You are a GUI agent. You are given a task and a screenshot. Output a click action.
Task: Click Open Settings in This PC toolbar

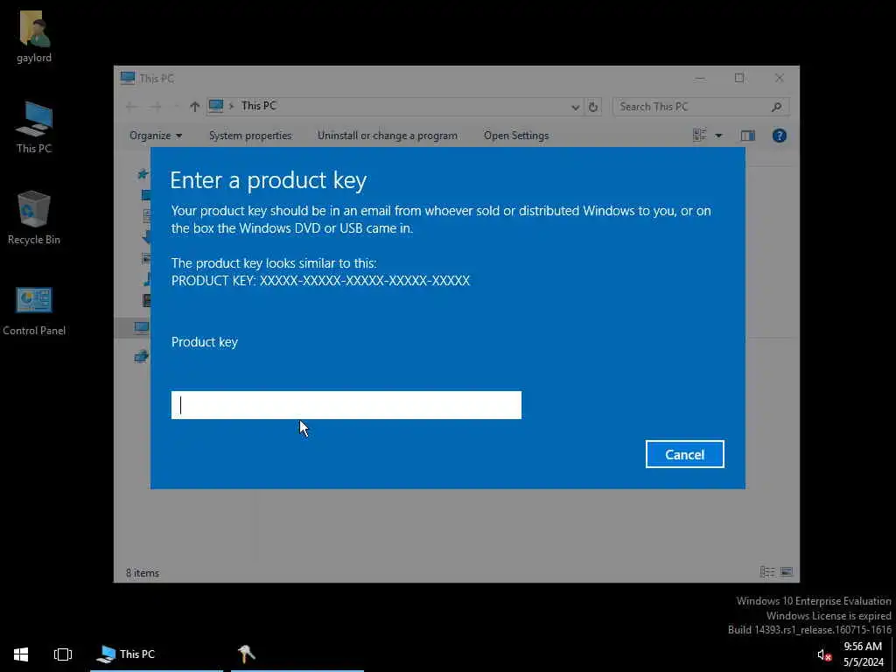coord(516,136)
